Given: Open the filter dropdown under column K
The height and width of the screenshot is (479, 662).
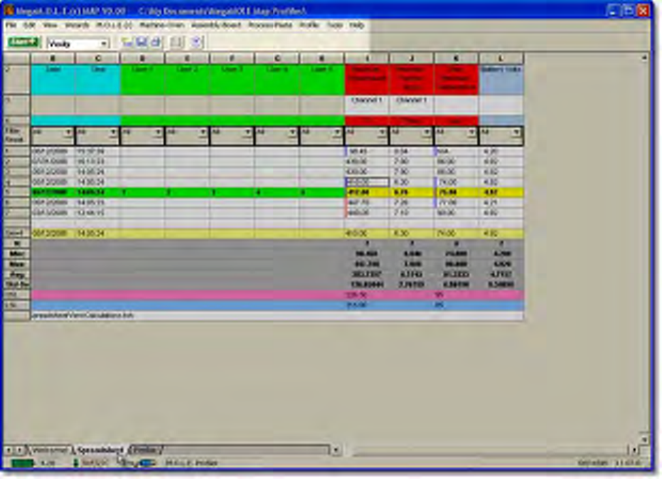Looking at the screenshot, I should (x=471, y=132).
